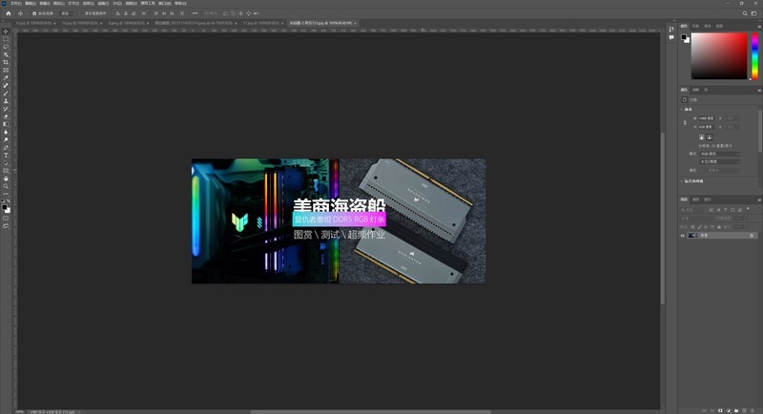
Task: Click the delete layer trash icon
Action: point(753,411)
